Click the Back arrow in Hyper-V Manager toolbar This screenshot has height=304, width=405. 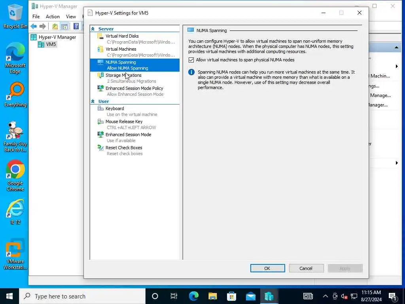pos(34,26)
